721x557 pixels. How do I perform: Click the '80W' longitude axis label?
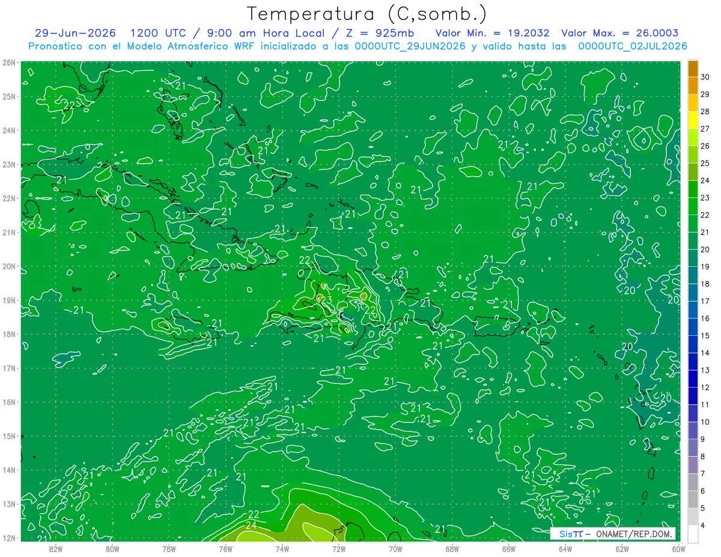point(112,548)
